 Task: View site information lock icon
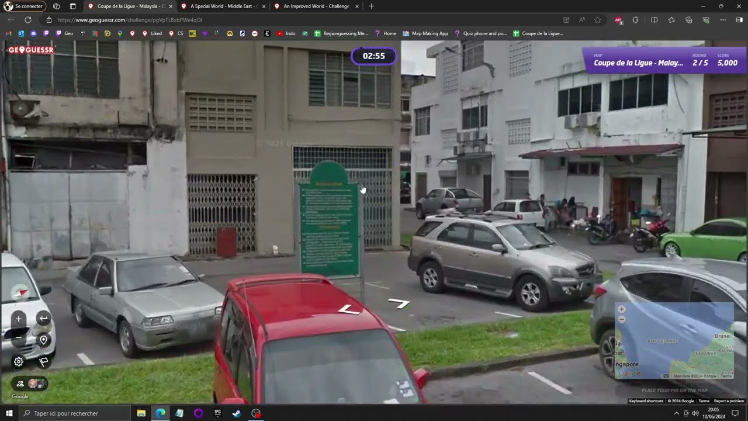click(x=49, y=20)
